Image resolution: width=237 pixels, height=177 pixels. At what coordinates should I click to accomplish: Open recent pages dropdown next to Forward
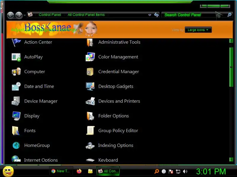coord(25,15)
